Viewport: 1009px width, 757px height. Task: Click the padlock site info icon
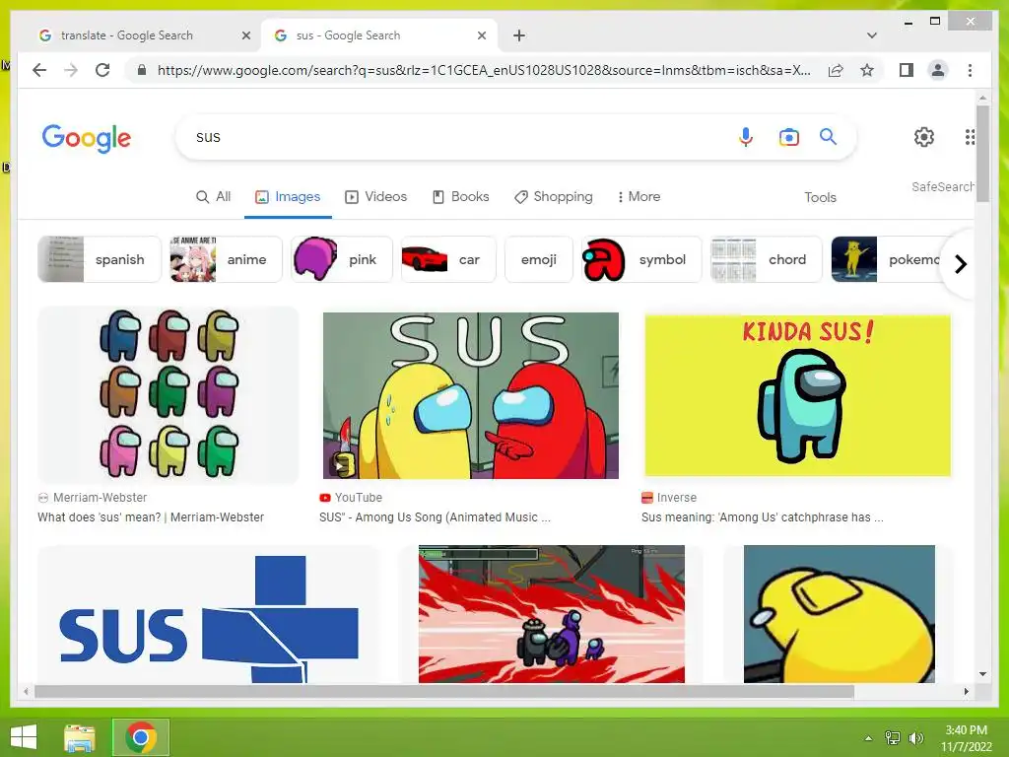[x=142, y=70]
